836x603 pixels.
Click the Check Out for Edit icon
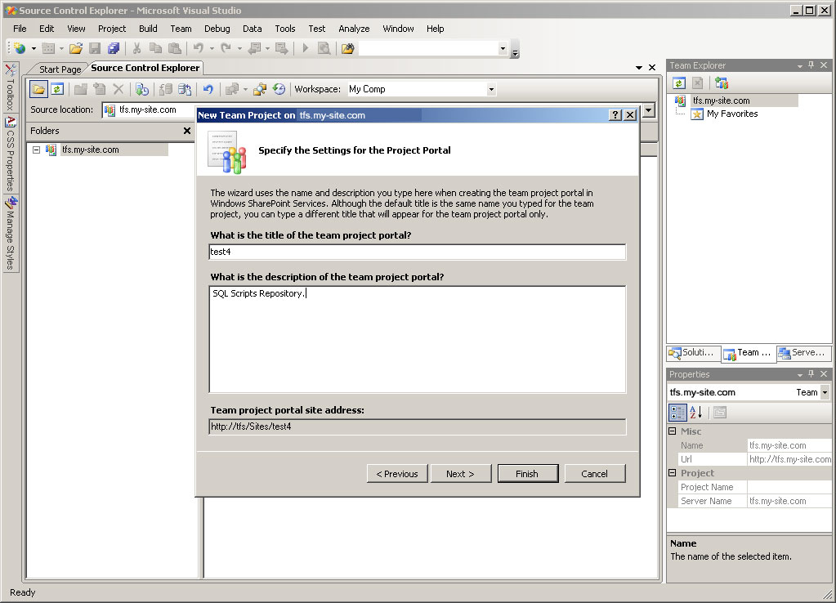pos(166,89)
